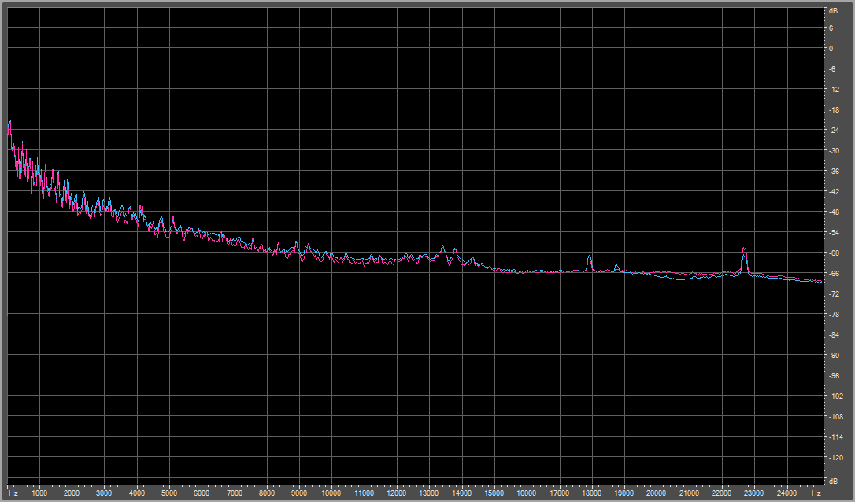Viewport: 855px width, 502px height.
Task: Select the 0 dB label on the level scale
Action: point(831,49)
